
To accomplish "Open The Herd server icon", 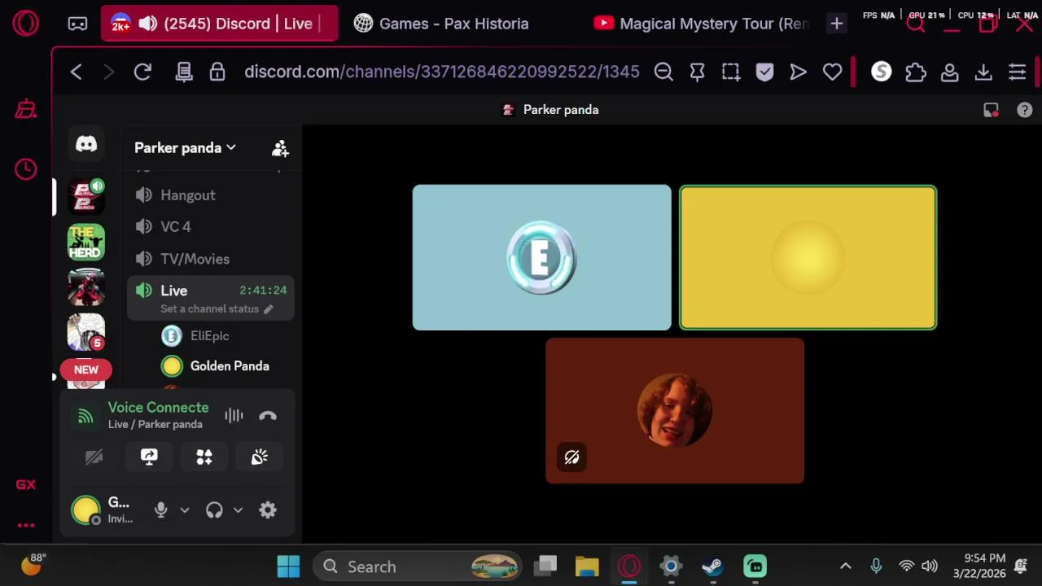I will [85, 242].
